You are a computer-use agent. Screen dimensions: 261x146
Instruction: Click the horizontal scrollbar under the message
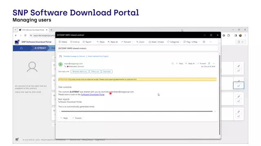[x=137, y=112]
